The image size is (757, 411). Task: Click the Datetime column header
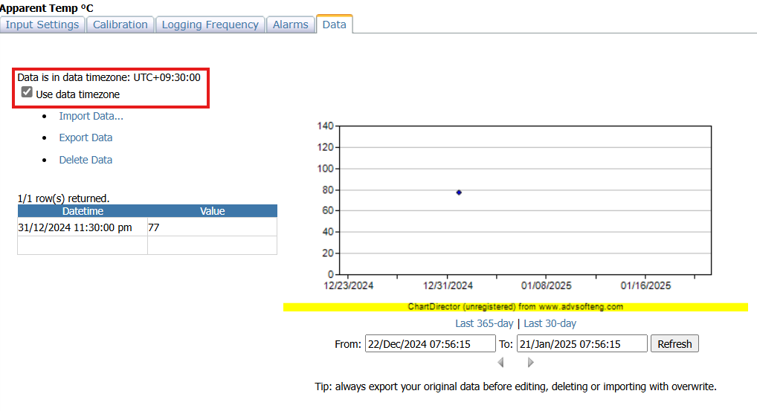(83, 211)
